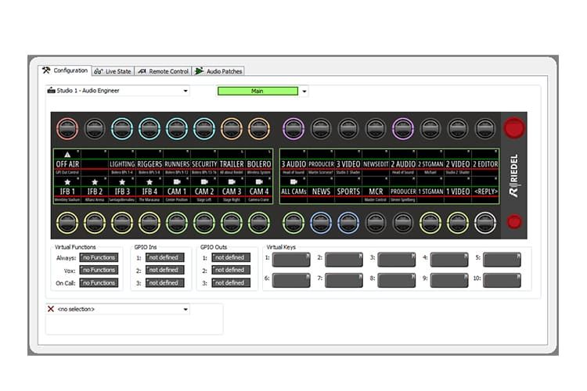This screenshot has height=391, width=587.
Task: Select the 3 AUDIO key display
Action: [293, 163]
